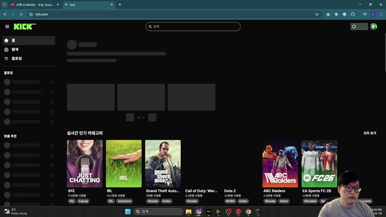The width and height of the screenshot is (386, 217).
Task: Open the Just Chatting category thumbnail
Action: coord(84,164)
